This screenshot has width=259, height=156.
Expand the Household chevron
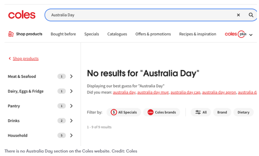coord(71,136)
